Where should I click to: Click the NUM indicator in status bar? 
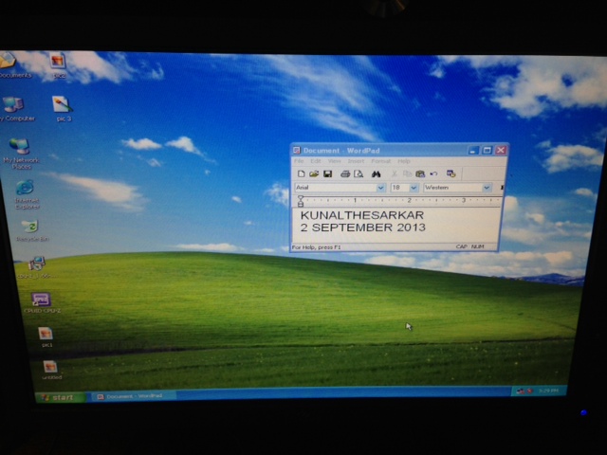click(478, 246)
